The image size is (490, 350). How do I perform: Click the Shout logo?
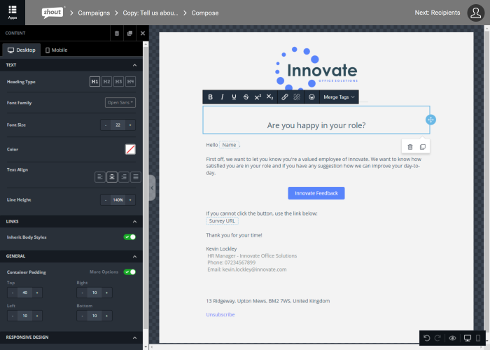point(52,13)
